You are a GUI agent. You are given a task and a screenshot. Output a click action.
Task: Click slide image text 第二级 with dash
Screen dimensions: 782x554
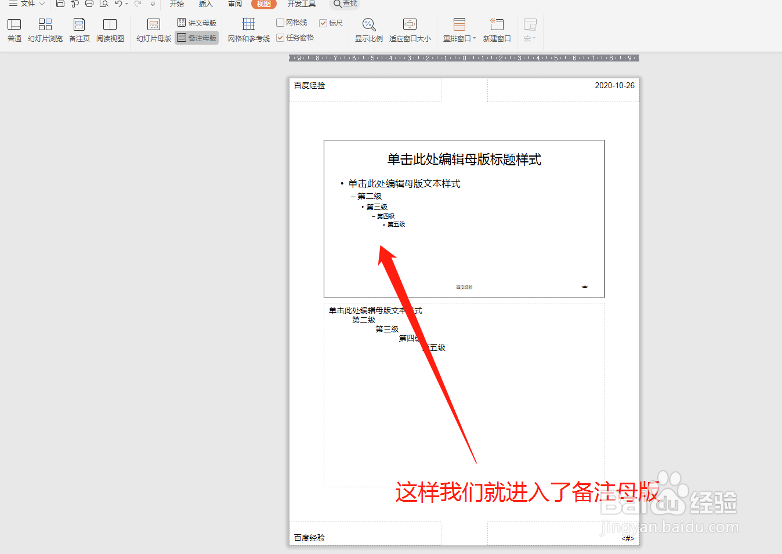[x=366, y=197]
